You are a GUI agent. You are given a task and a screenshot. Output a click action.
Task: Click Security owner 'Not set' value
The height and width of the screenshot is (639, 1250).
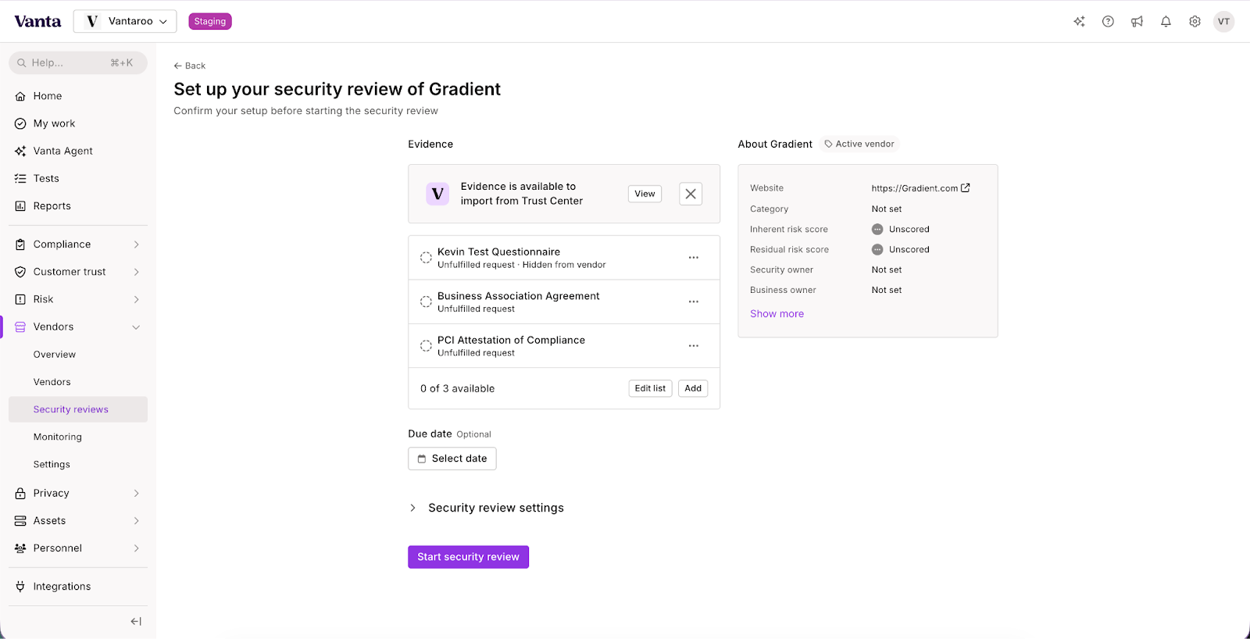(x=887, y=270)
